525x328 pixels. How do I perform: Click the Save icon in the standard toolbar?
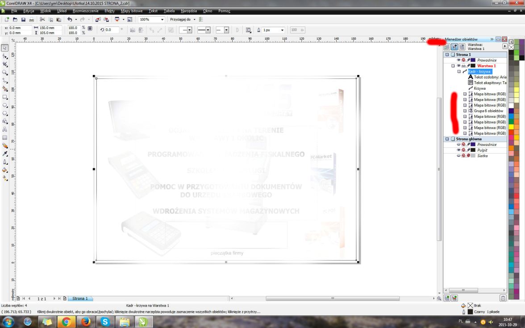pyautogui.click(x=23, y=20)
